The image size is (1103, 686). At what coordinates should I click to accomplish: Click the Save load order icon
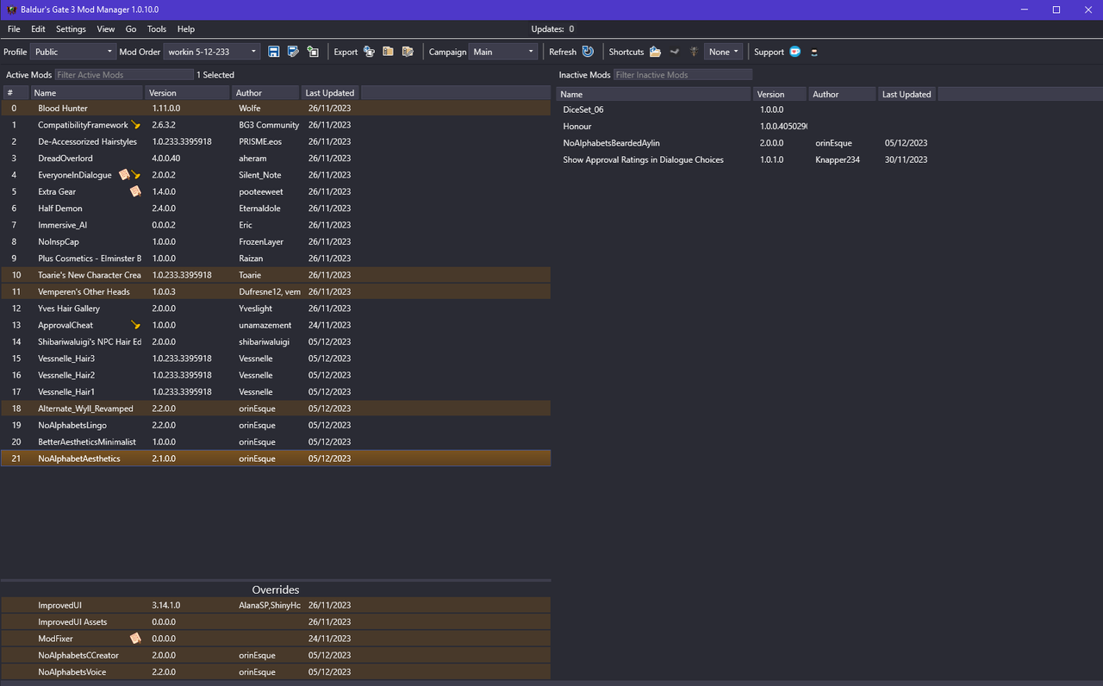(x=273, y=52)
